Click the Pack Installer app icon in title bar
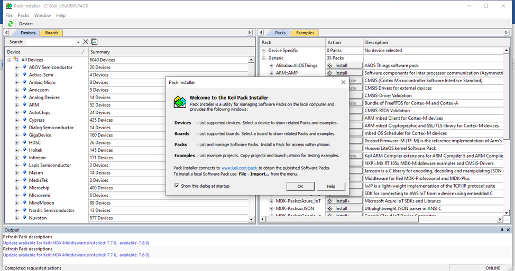The width and height of the screenshot is (515, 271). click(x=8, y=6)
